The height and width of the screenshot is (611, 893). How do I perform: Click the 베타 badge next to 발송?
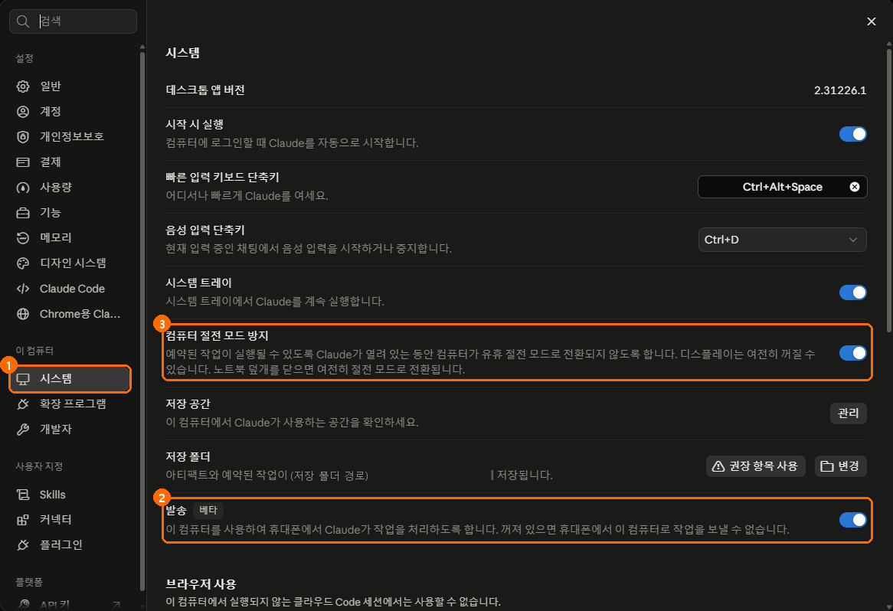(x=208, y=510)
